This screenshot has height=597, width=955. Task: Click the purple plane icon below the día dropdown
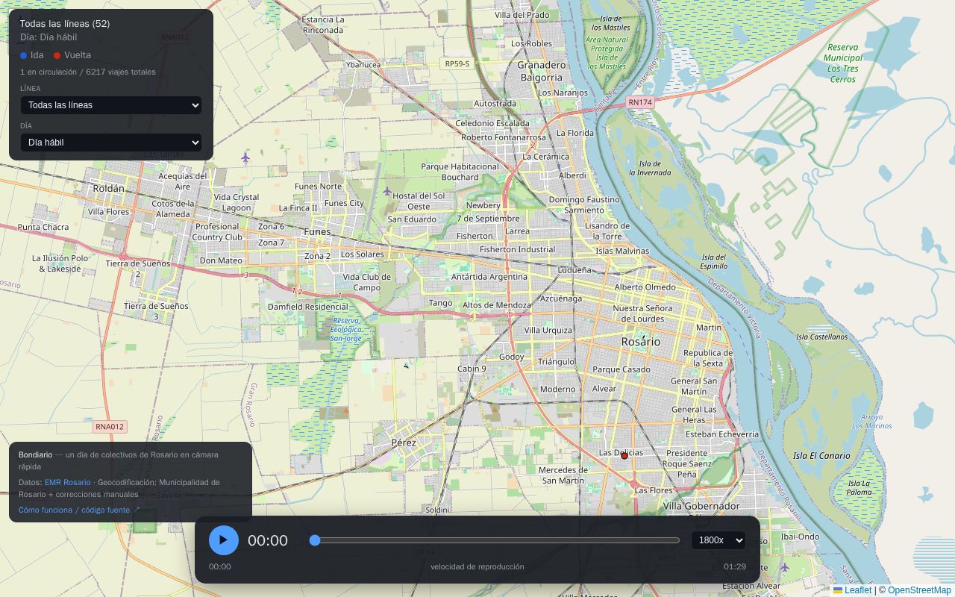[245, 157]
